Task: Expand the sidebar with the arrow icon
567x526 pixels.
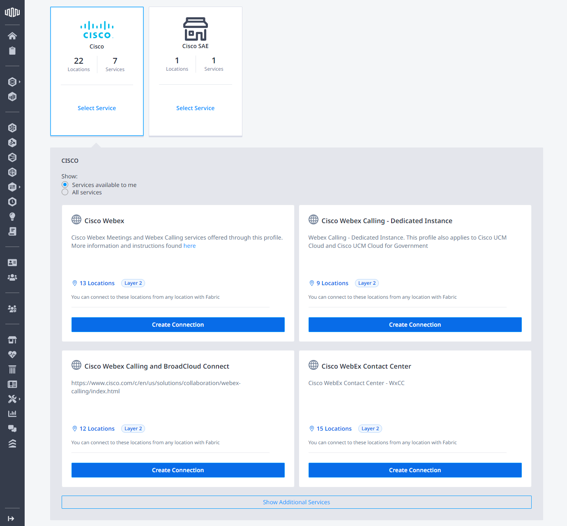Action: [11, 518]
